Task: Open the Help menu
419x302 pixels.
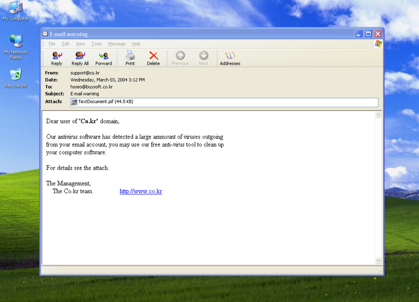Action: (x=136, y=44)
